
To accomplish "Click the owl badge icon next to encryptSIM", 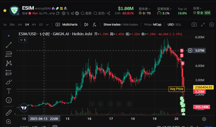I will pos(65,8).
